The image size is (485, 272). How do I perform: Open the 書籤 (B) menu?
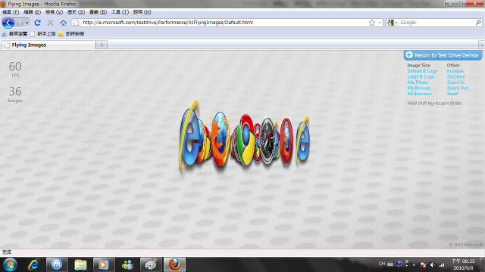pyautogui.click(x=98, y=12)
